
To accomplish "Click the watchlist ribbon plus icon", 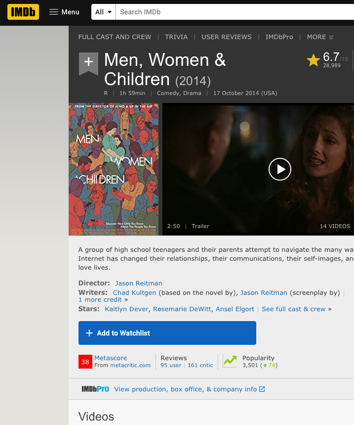I will click(x=88, y=63).
